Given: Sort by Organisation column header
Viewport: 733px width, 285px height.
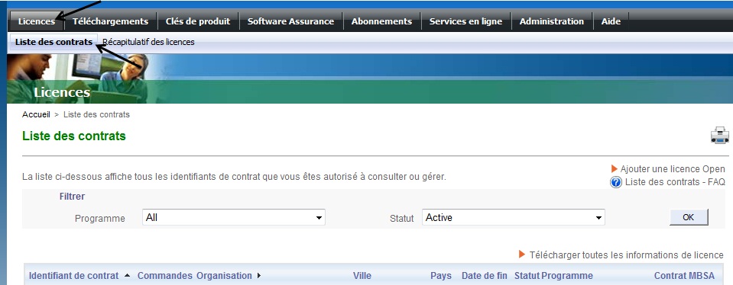Looking at the screenshot, I should pos(224,276).
